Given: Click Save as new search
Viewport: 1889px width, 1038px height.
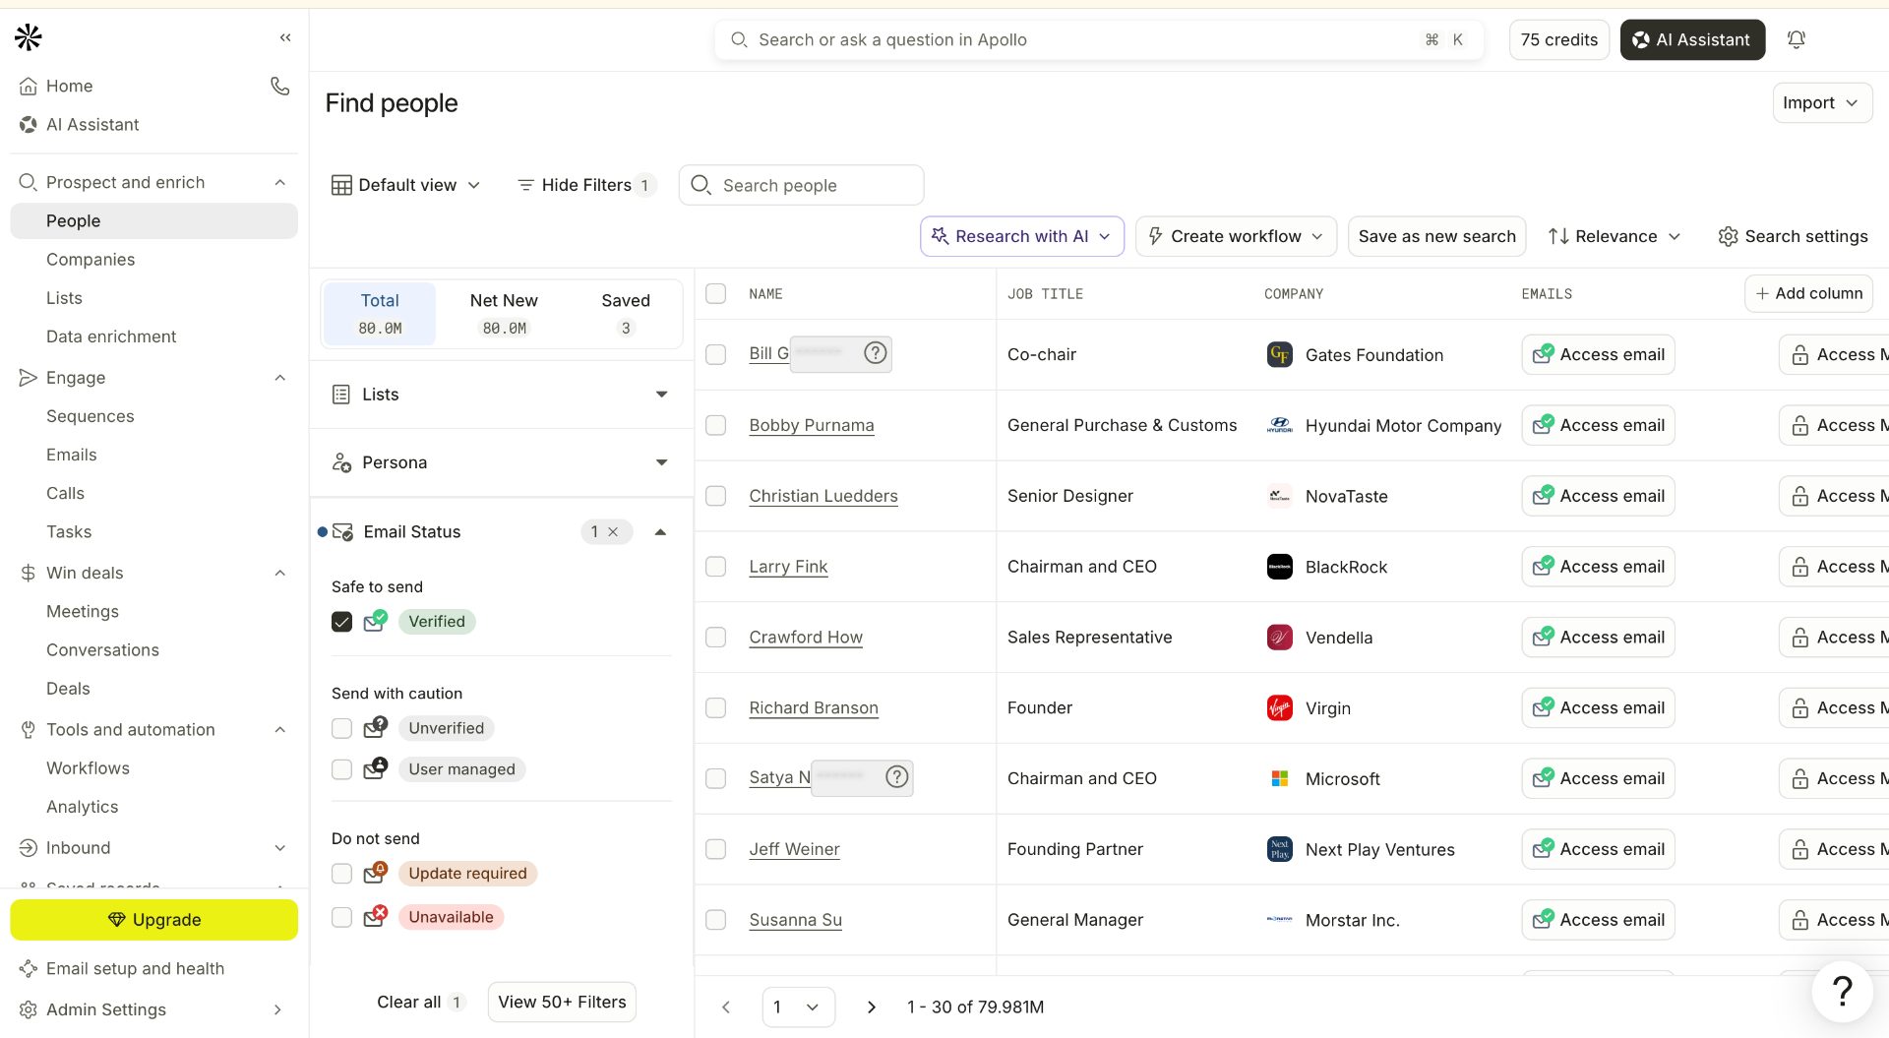Looking at the screenshot, I should 1436,236.
